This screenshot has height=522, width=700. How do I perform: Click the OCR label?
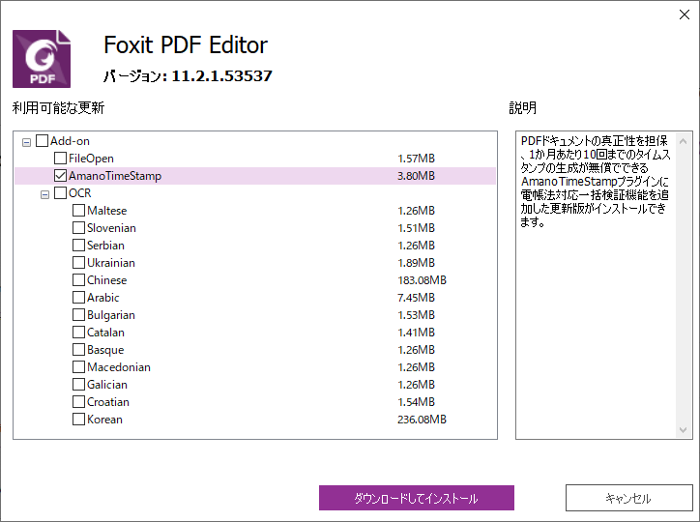[80, 193]
